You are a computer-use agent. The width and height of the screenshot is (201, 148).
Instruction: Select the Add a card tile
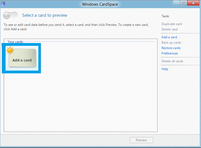[22, 58]
